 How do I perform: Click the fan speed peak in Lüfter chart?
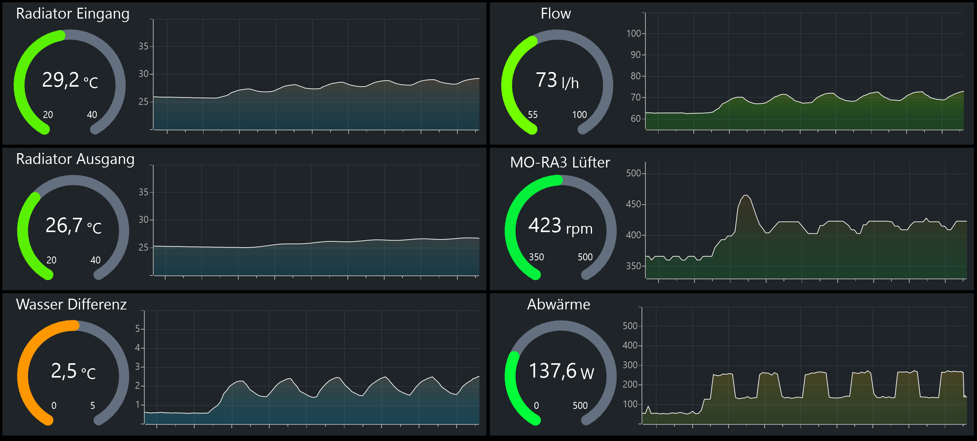746,196
